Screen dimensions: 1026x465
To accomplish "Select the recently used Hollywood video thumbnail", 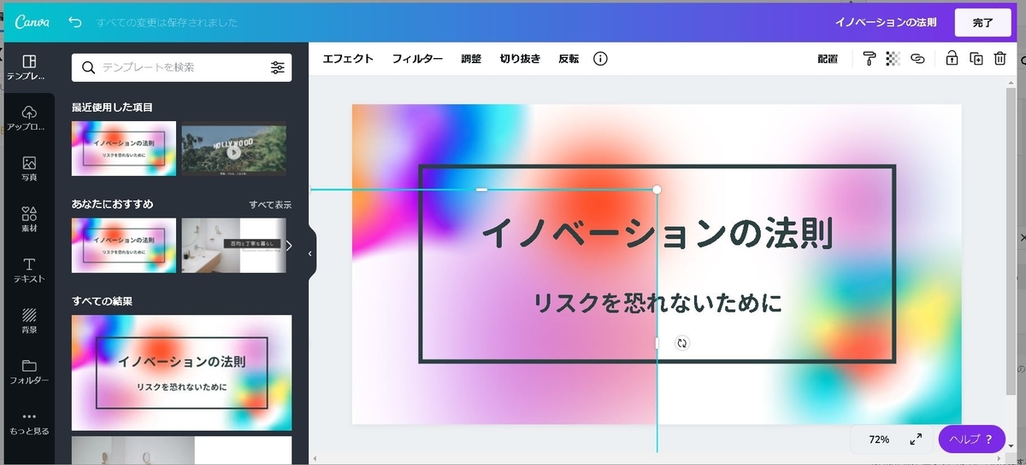I will [x=233, y=148].
